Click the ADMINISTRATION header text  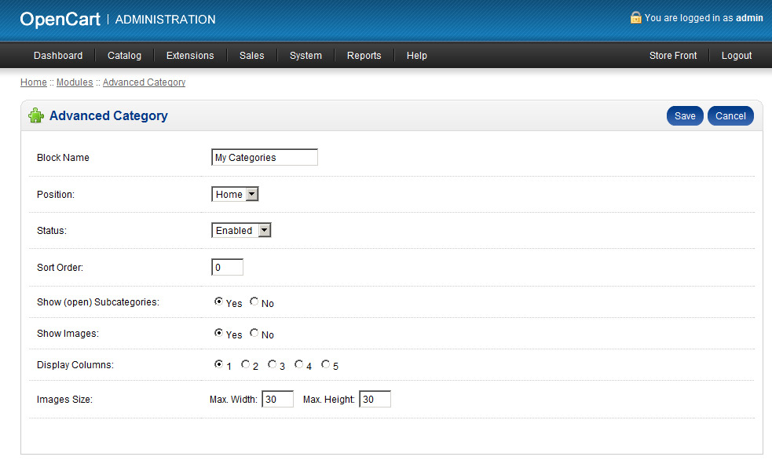[166, 20]
